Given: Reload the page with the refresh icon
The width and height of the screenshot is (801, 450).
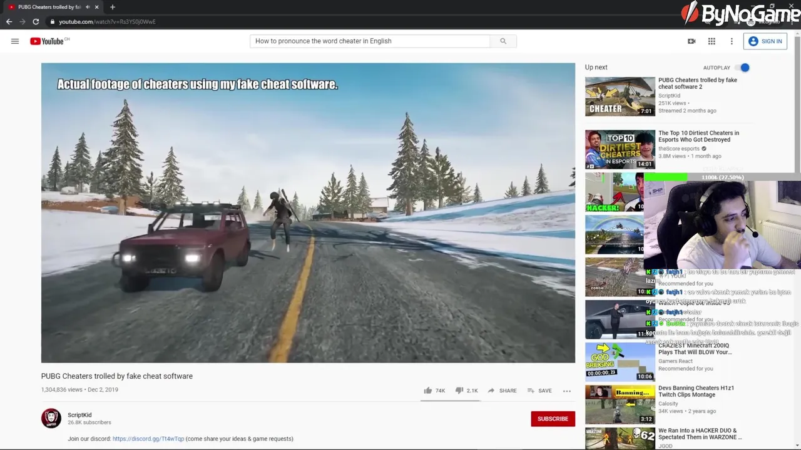Looking at the screenshot, I should (x=36, y=22).
